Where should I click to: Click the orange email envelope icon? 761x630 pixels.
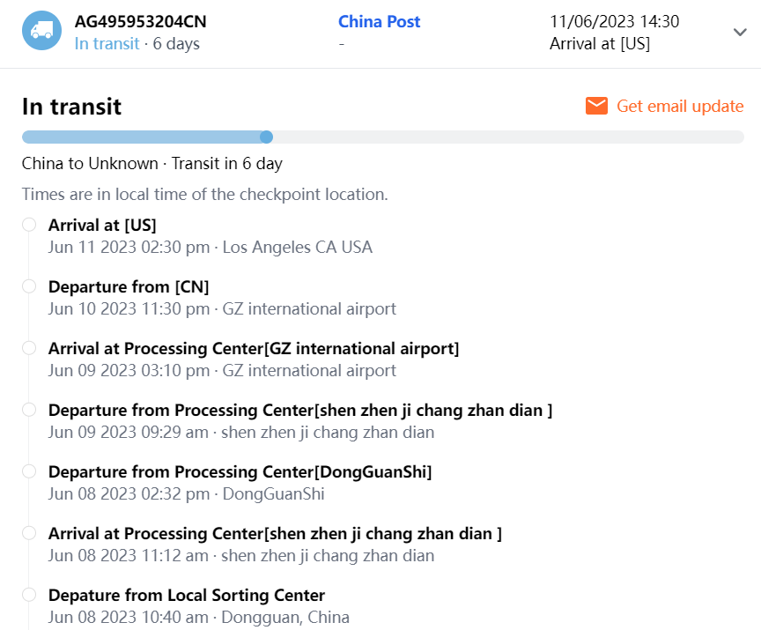pos(596,106)
